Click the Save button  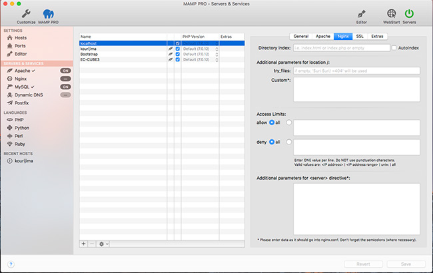[406, 264]
